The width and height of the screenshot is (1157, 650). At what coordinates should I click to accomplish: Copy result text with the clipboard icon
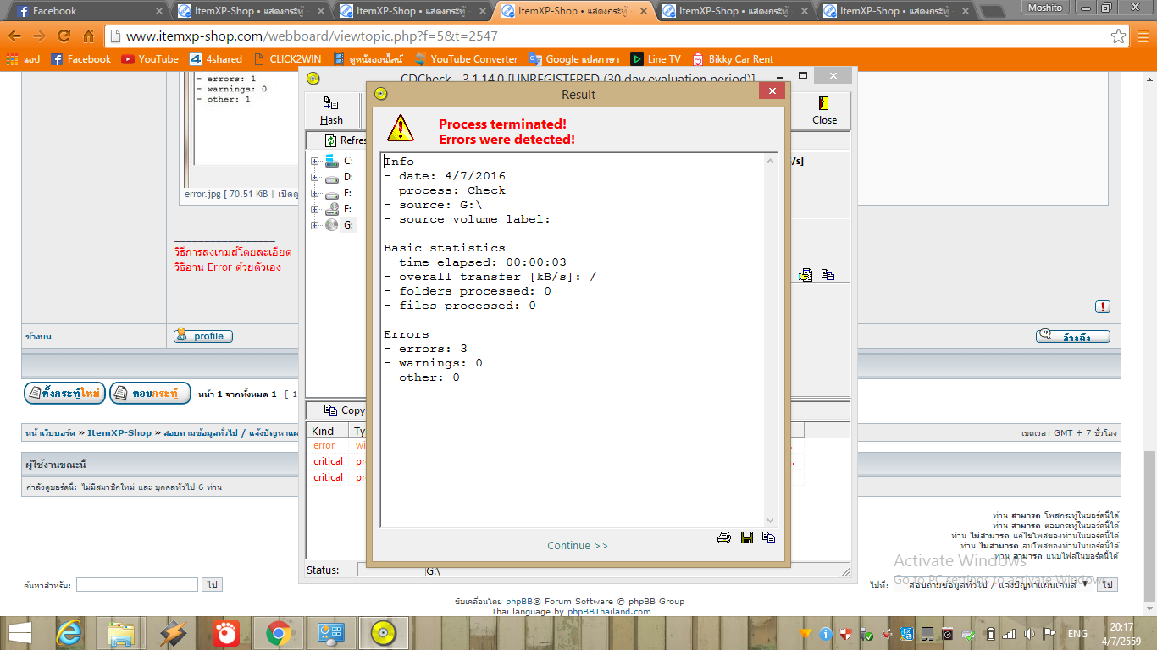[768, 537]
